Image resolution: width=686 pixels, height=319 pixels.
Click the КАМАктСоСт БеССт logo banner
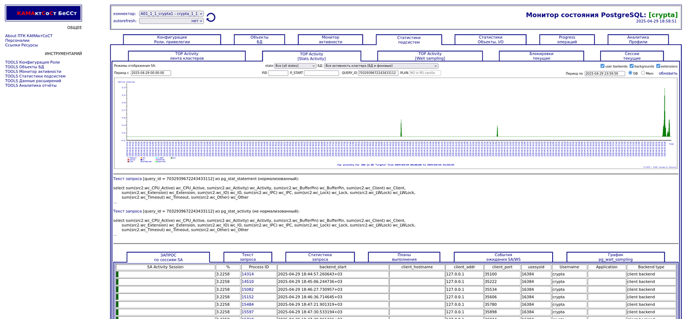click(x=43, y=13)
